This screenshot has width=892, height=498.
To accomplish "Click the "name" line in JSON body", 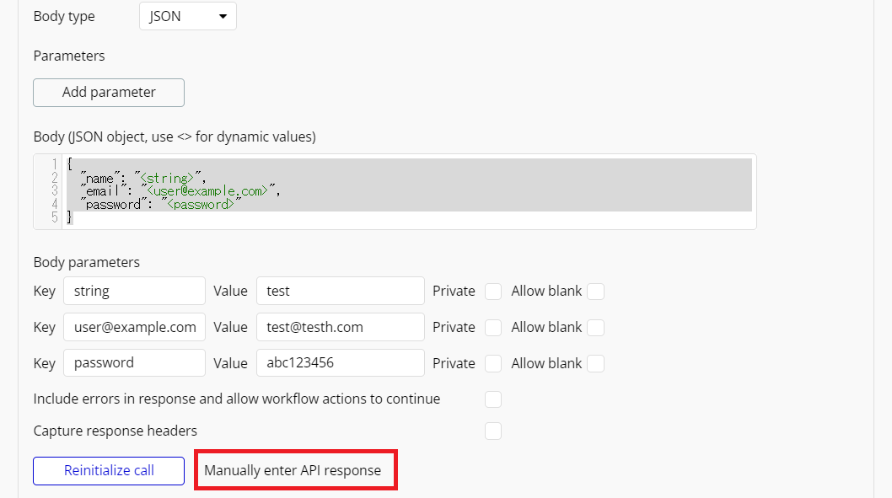I will [x=143, y=178].
